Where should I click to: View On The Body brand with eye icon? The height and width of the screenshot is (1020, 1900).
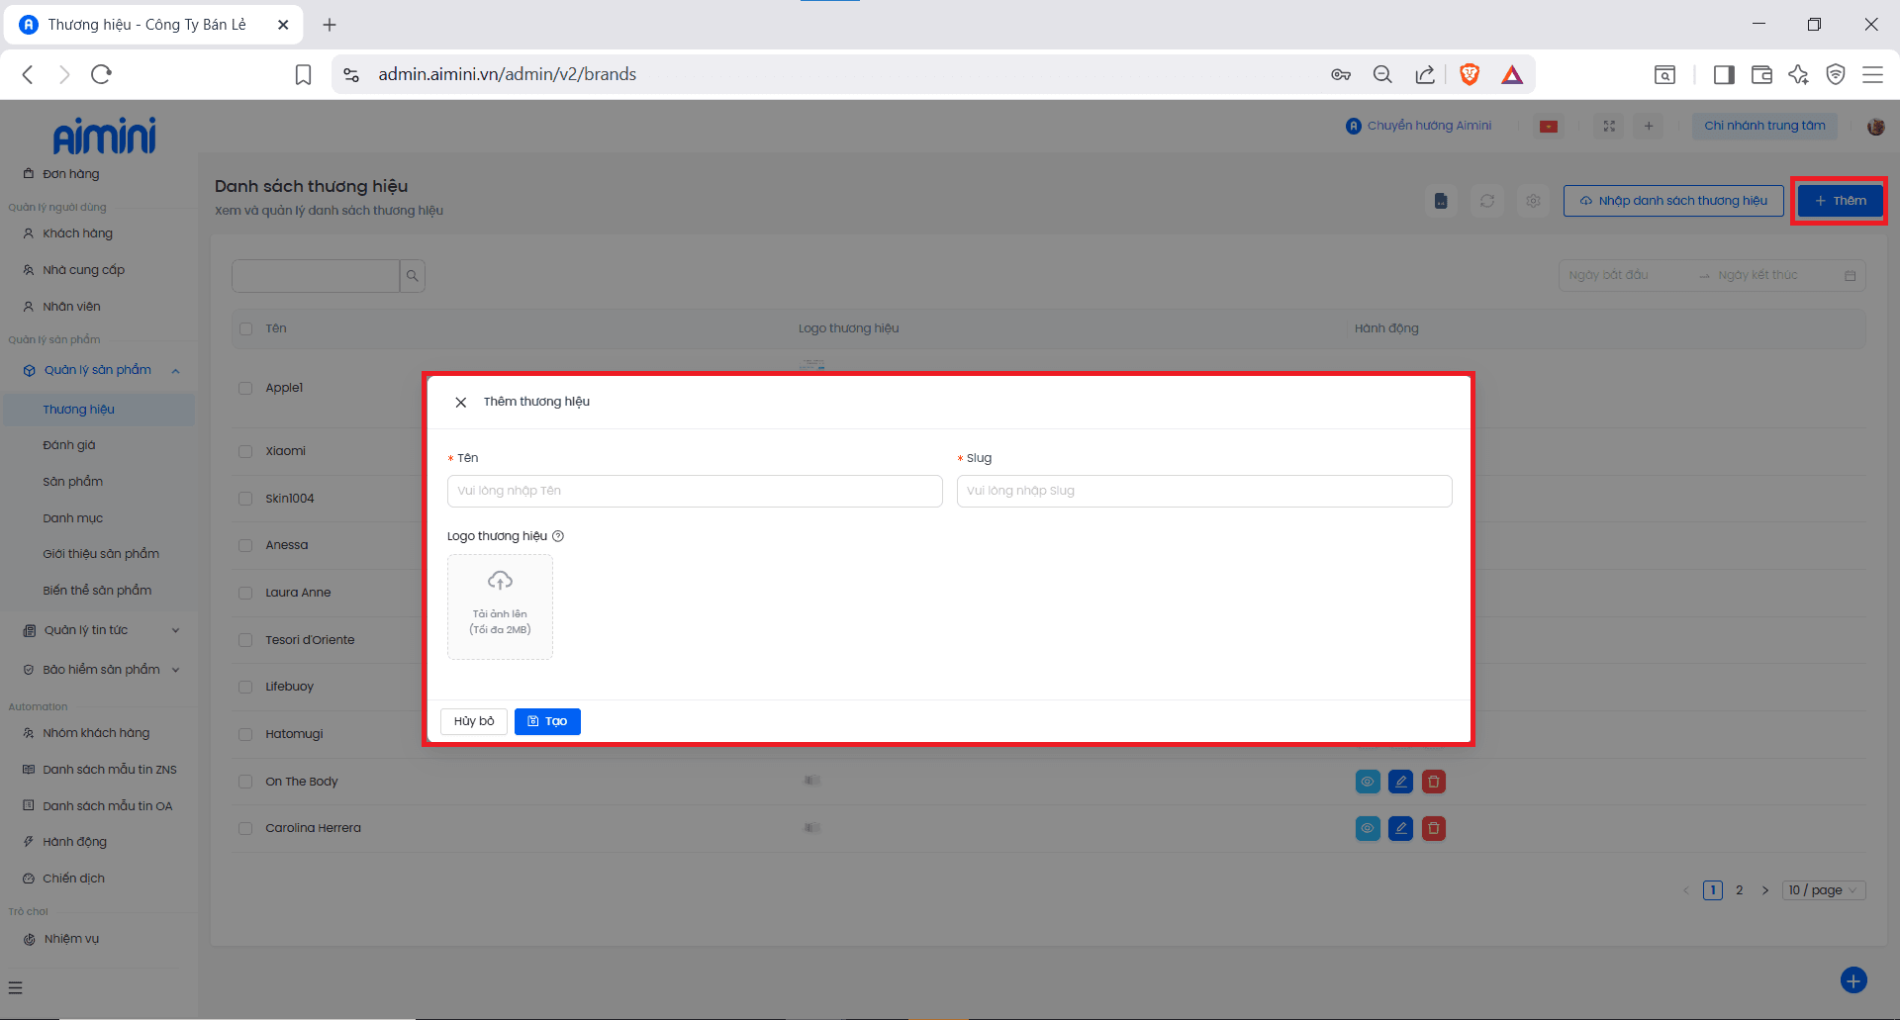[1367, 782]
